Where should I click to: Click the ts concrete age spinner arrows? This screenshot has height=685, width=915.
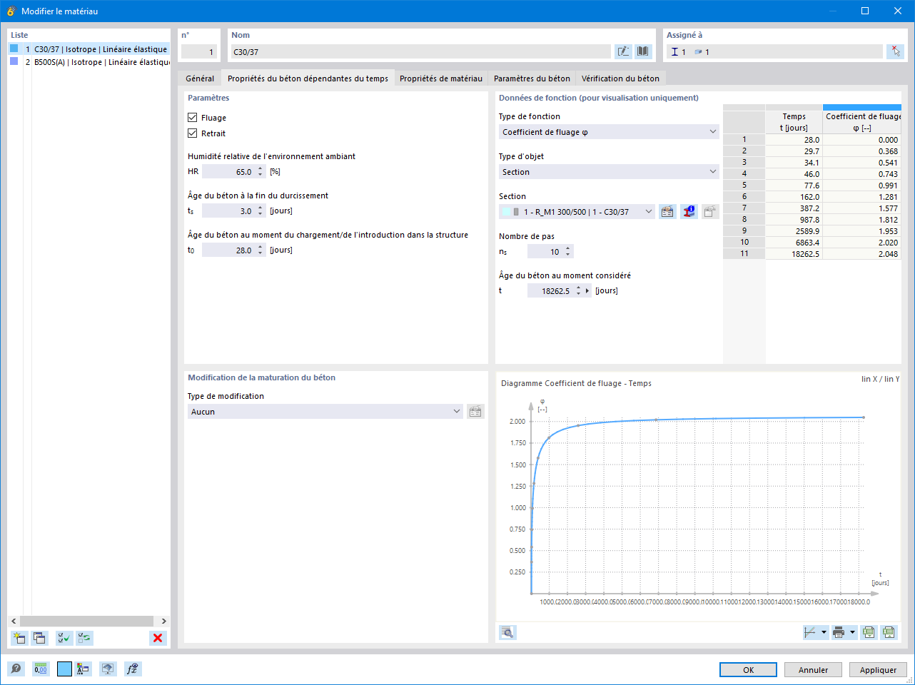click(x=261, y=211)
